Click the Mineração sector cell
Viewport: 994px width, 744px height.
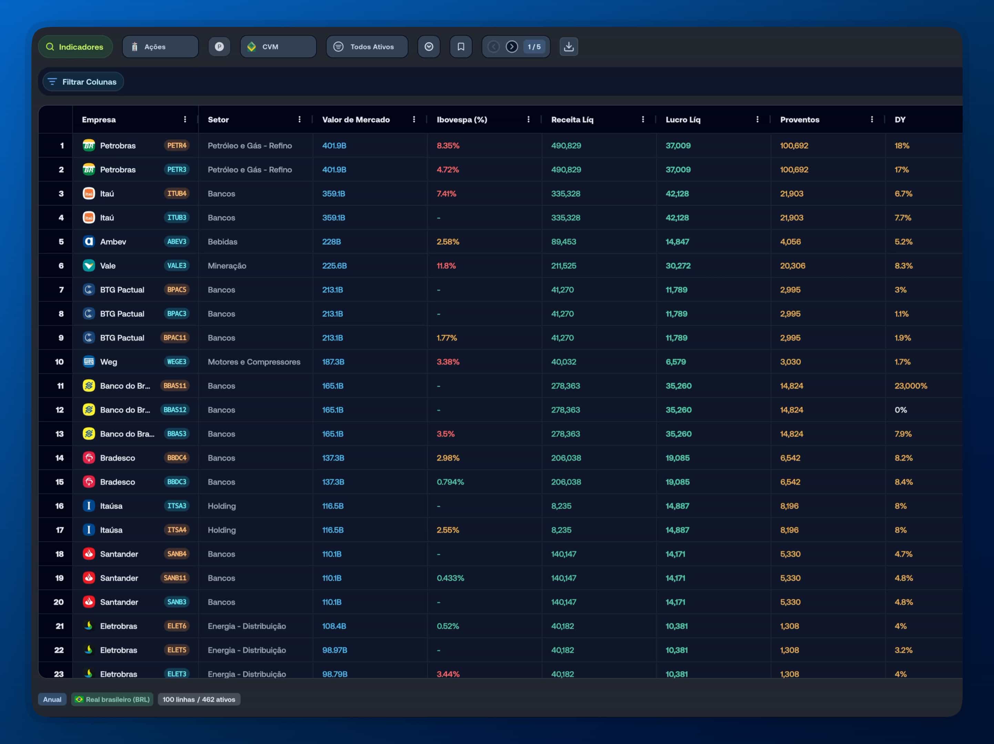tap(227, 266)
